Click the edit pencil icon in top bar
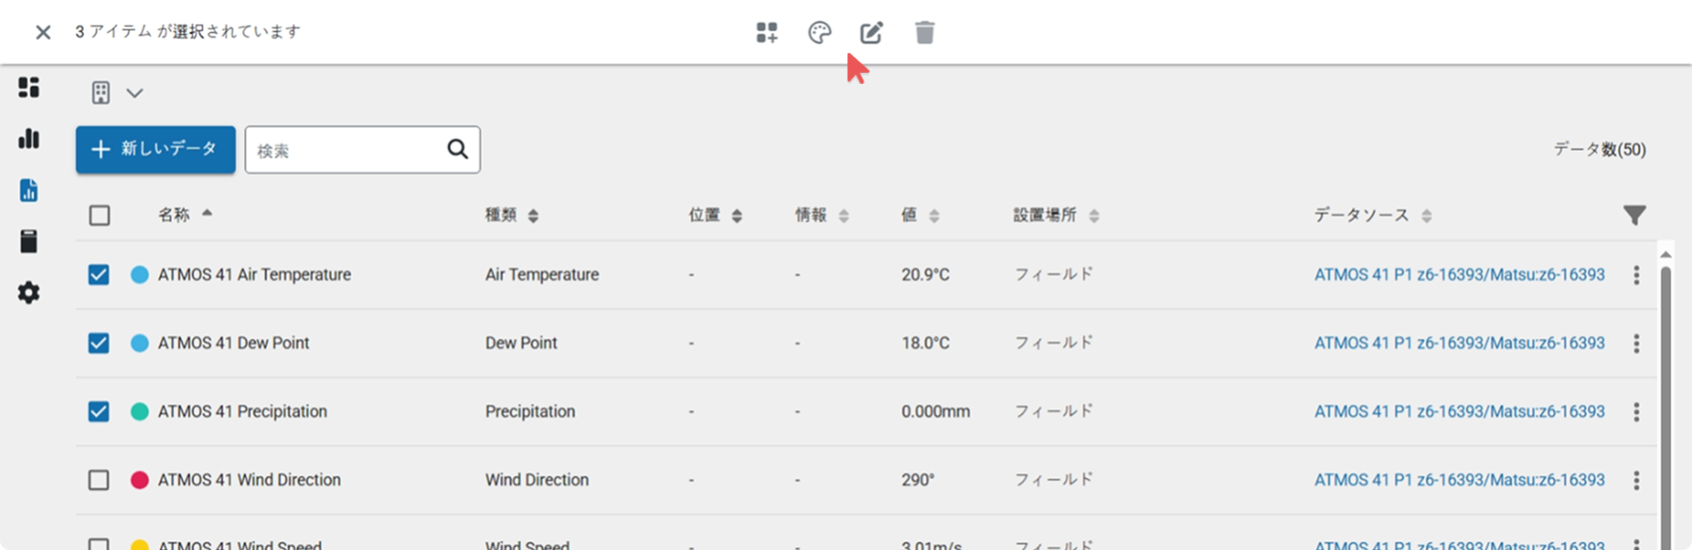This screenshot has height=550, width=1692. tap(871, 33)
